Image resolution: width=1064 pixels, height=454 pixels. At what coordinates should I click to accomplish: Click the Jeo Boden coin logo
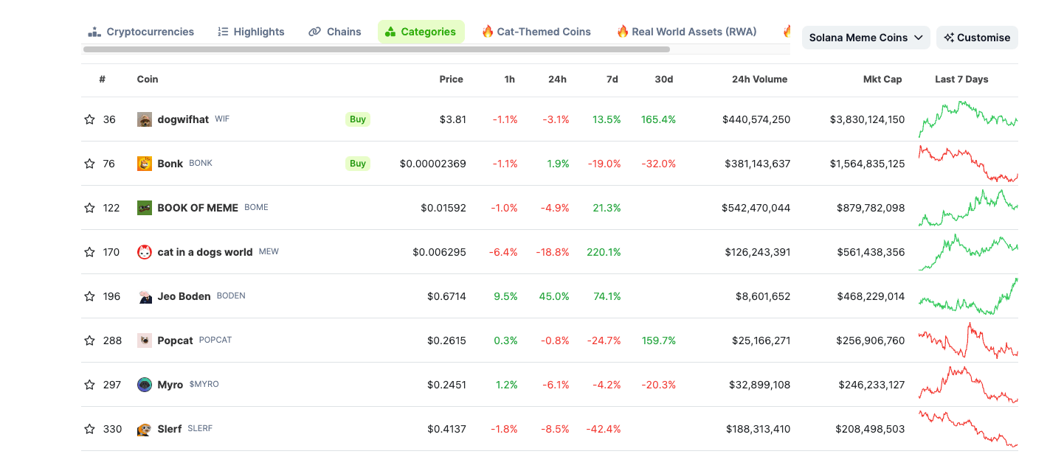(145, 296)
